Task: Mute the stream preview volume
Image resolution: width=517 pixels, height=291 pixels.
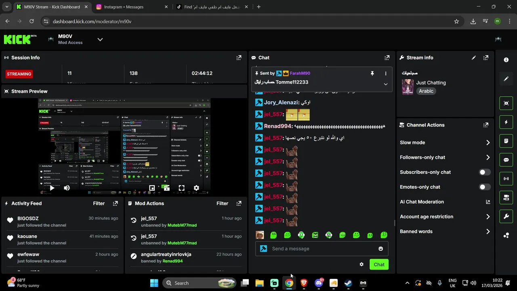Action: [x=67, y=188]
